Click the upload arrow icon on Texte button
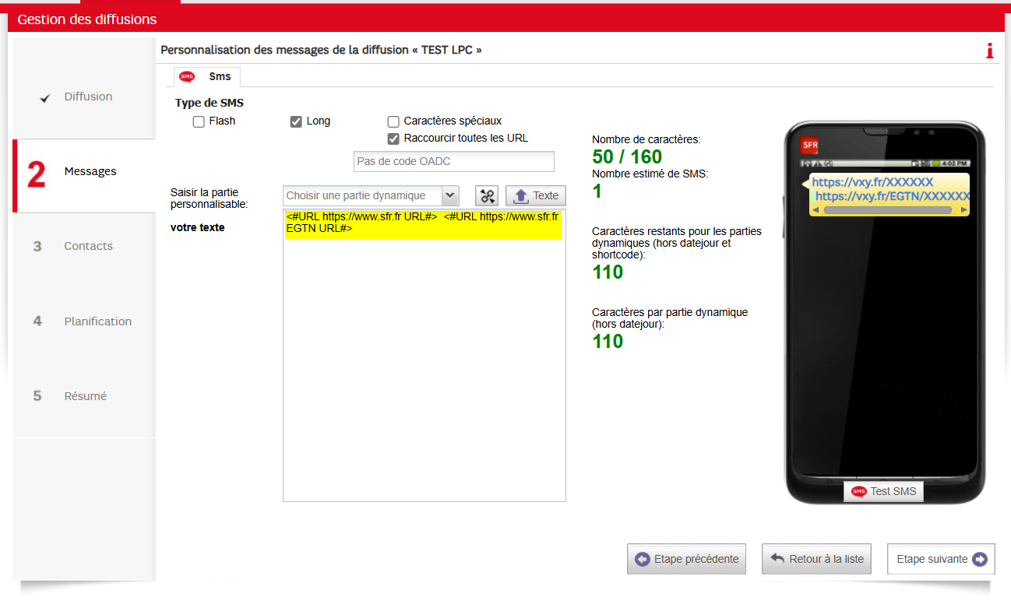Screen dimensions: 1011x604 [x=521, y=196]
